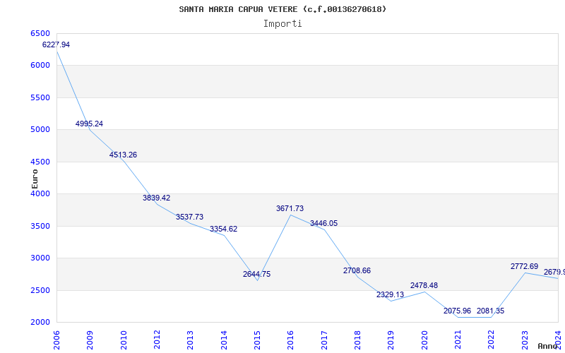Select the 3671.73 data label

pos(290,208)
